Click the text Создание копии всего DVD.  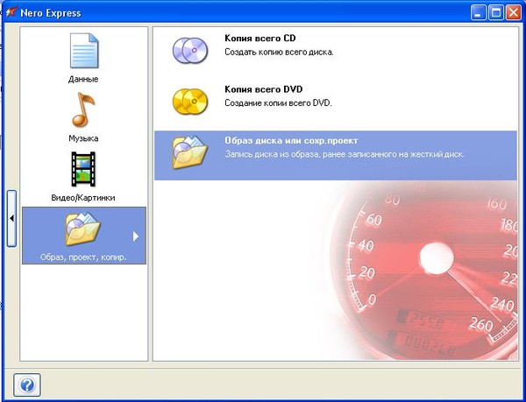[x=278, y=103]
